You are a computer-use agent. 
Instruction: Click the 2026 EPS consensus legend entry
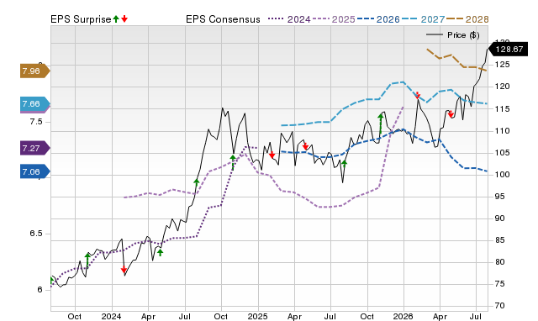coord(378,19)
